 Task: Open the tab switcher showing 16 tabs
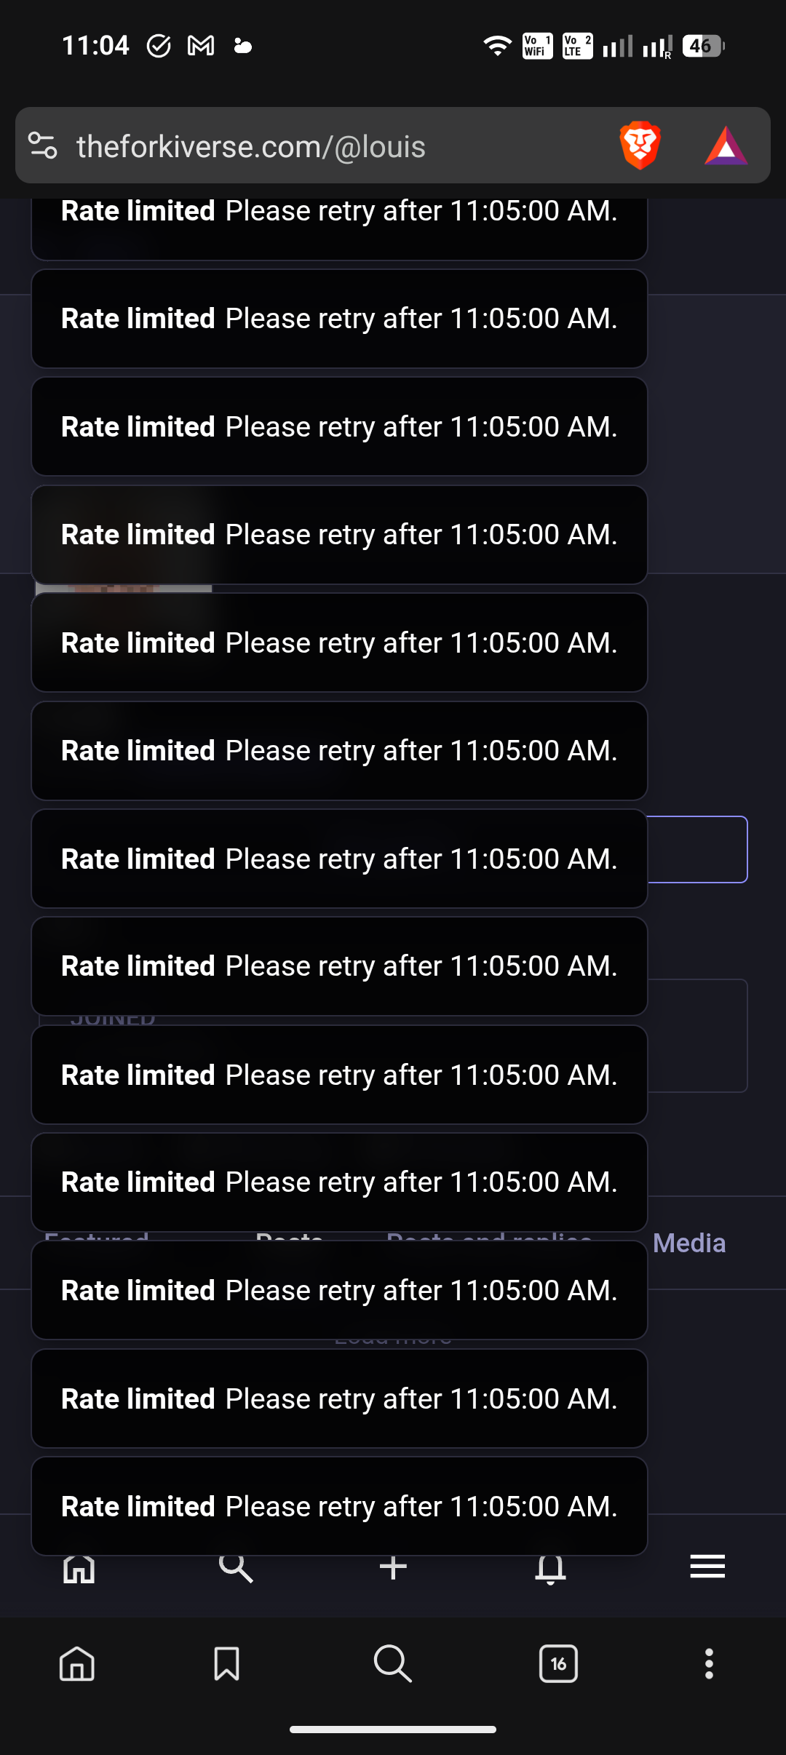(x=558, y=1663)
